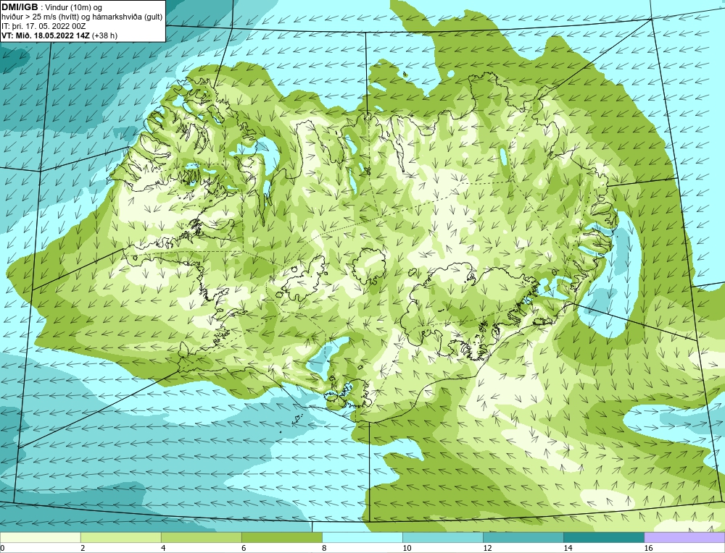
Task: Click the 4–6 m/s green legend swatch
Action: tap(201, 537)
